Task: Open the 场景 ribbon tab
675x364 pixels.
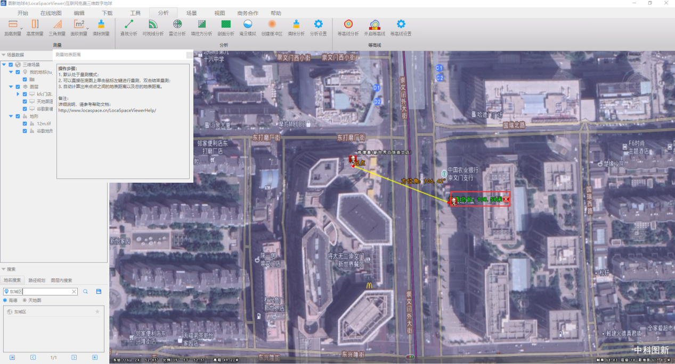Action: [191, 13]
